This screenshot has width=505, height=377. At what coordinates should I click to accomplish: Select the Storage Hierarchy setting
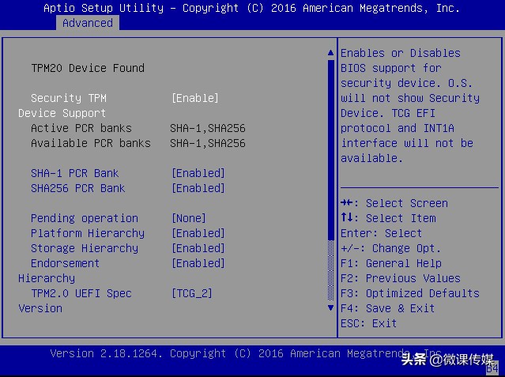point(85,248)
